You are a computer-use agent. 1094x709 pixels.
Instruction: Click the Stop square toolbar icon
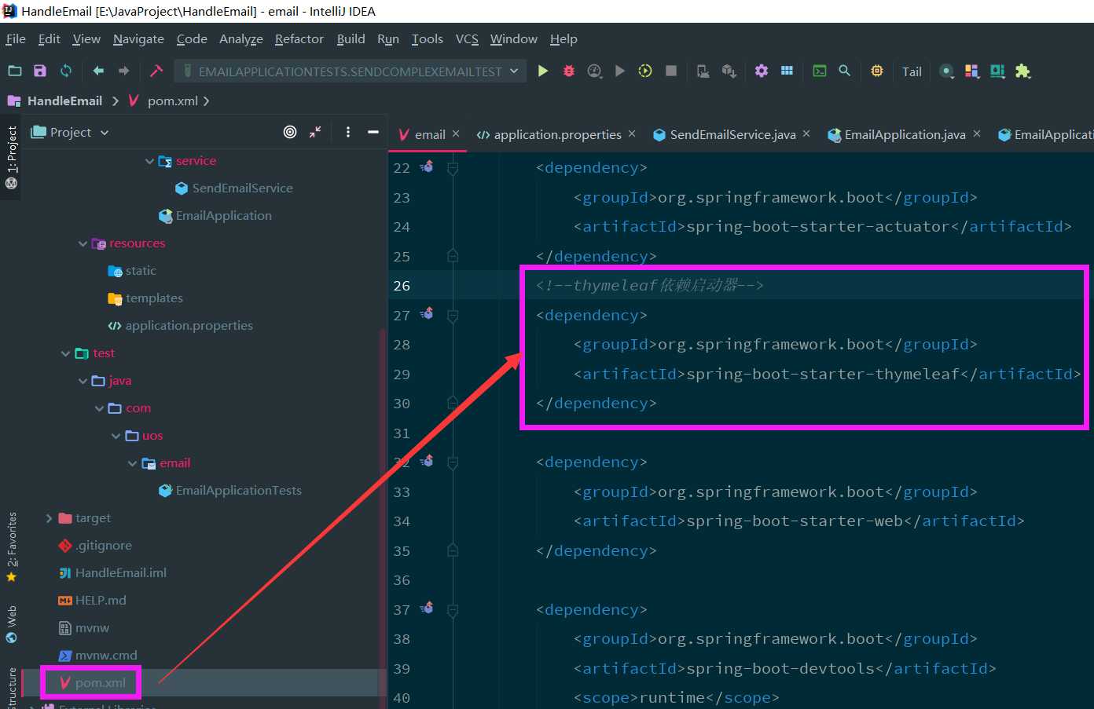(x=671, y=71)
